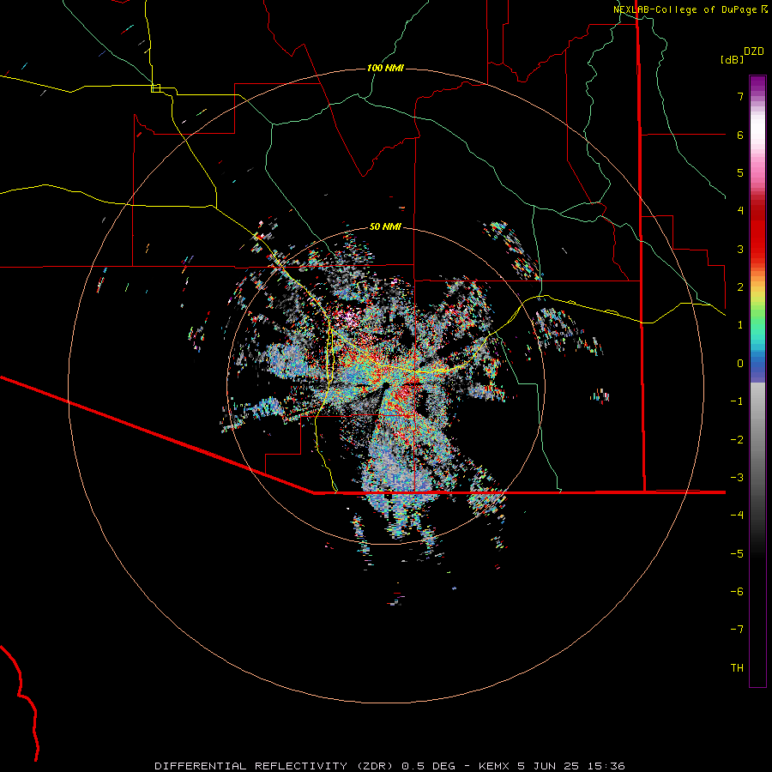Click the 6 value on color scale
Viewport: 772px width, 772px height.
(x=740, y=135)
